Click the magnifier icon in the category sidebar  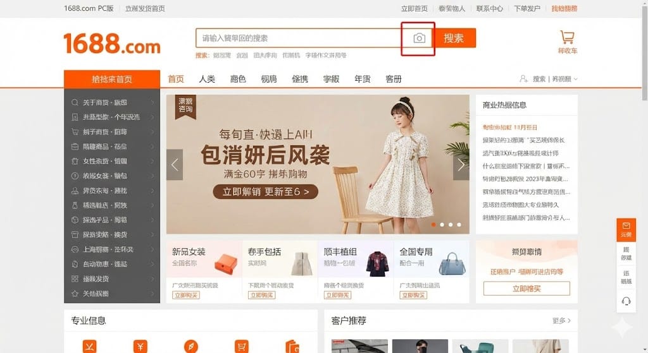click(75, 102)
